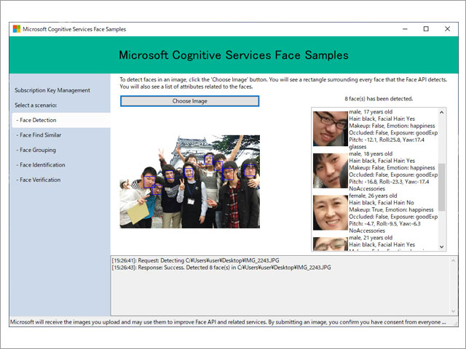Open the Face Grouping scenario
The image size is (466, 349).
(x=36, y=150)
